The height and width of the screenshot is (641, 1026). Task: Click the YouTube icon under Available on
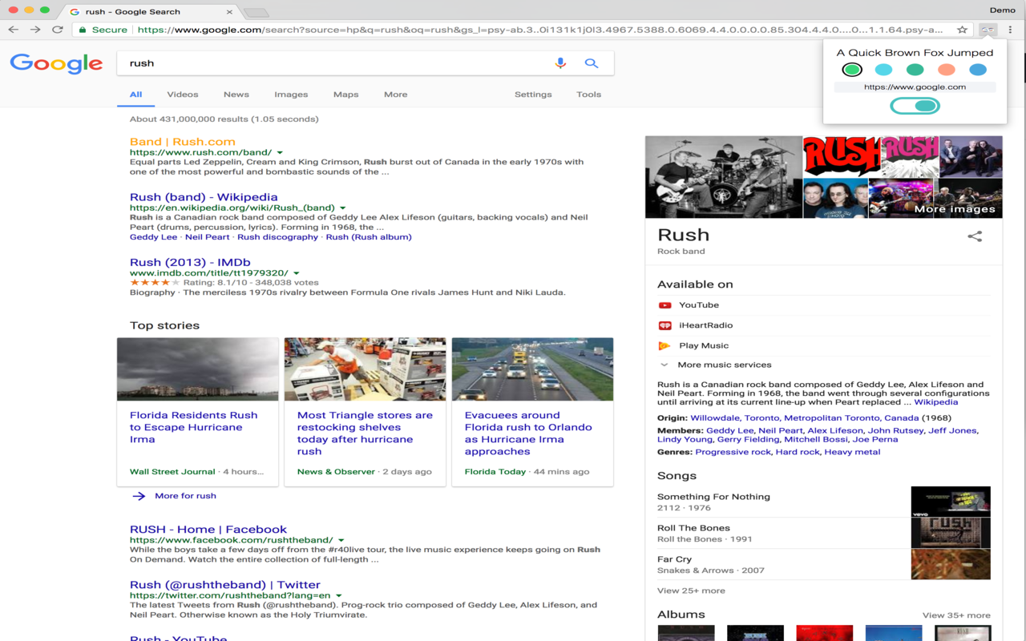664,305
